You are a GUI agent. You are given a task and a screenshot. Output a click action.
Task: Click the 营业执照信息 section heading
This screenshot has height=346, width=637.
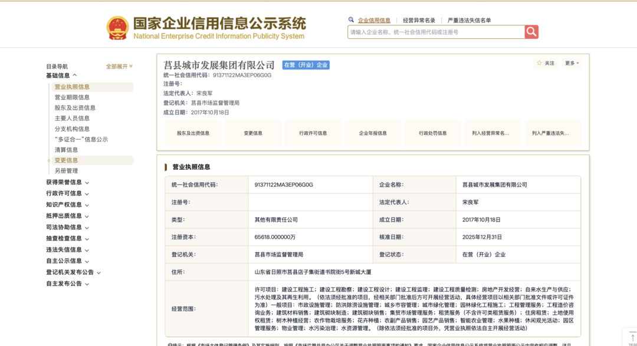[x=191, y=167]
